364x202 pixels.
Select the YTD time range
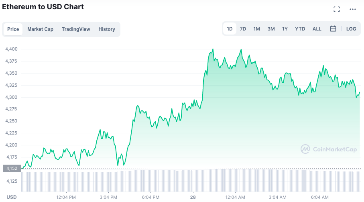pos(300,29)
